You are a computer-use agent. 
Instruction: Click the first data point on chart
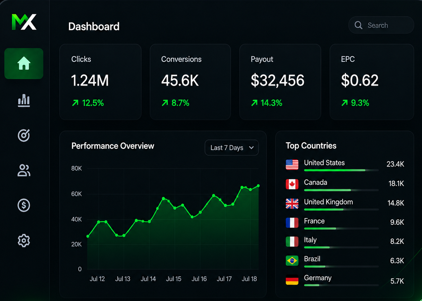pos(88,236)
